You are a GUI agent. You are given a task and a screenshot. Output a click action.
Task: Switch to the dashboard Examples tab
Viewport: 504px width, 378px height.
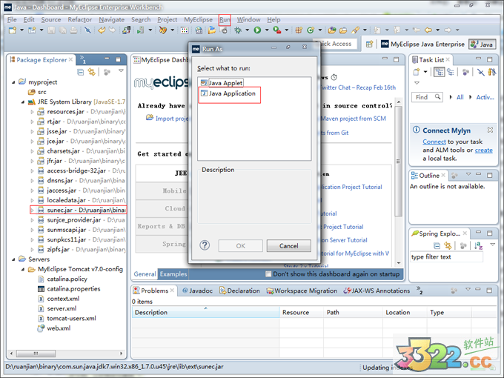tap(173, 273)
